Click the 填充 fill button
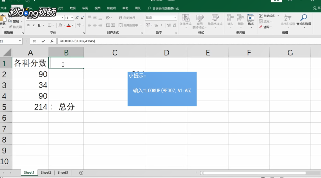This screenshot has height=178, width=321. coord(265,21)
